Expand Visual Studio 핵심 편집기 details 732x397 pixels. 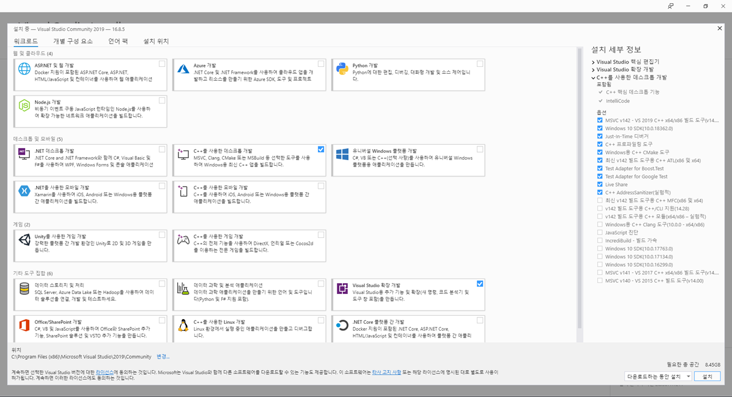pos(593,62)
